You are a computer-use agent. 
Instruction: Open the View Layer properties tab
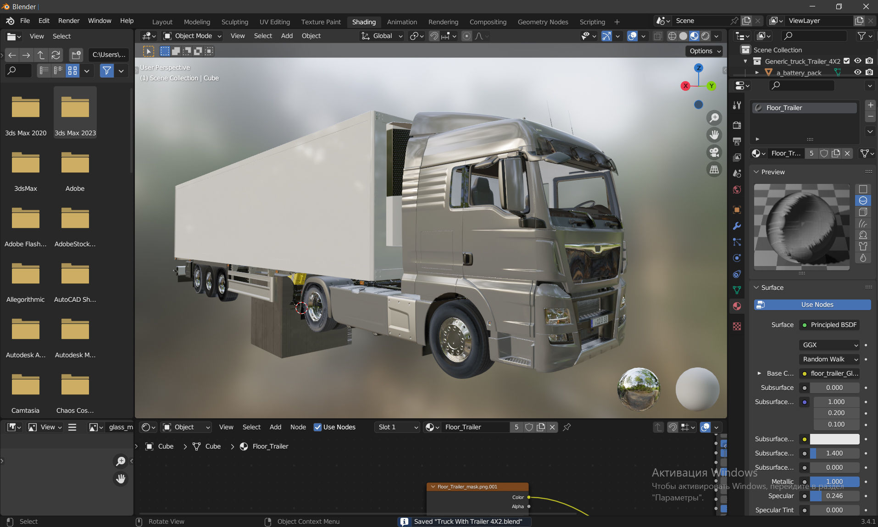coord(737,157)
